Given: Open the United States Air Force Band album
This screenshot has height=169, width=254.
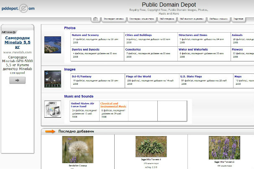Looking at the screenshot, I should pyautogui.click(x=82, y=105).
